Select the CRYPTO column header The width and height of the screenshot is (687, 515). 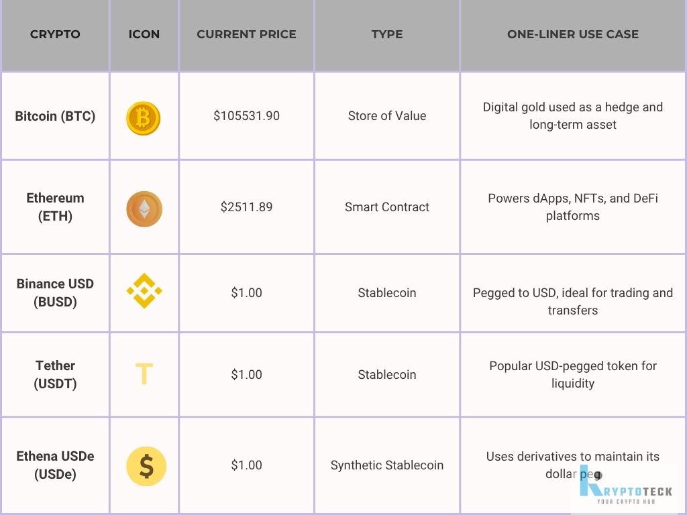(55, 34)
